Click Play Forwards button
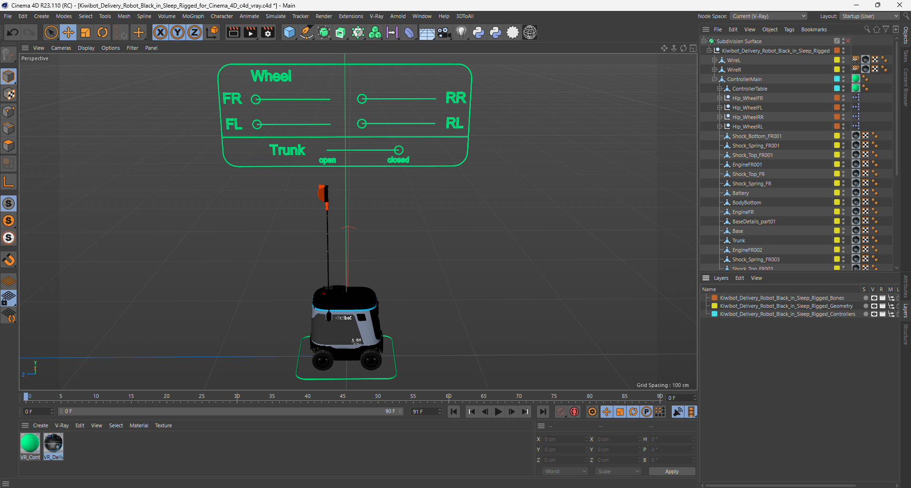 point(498,412)
